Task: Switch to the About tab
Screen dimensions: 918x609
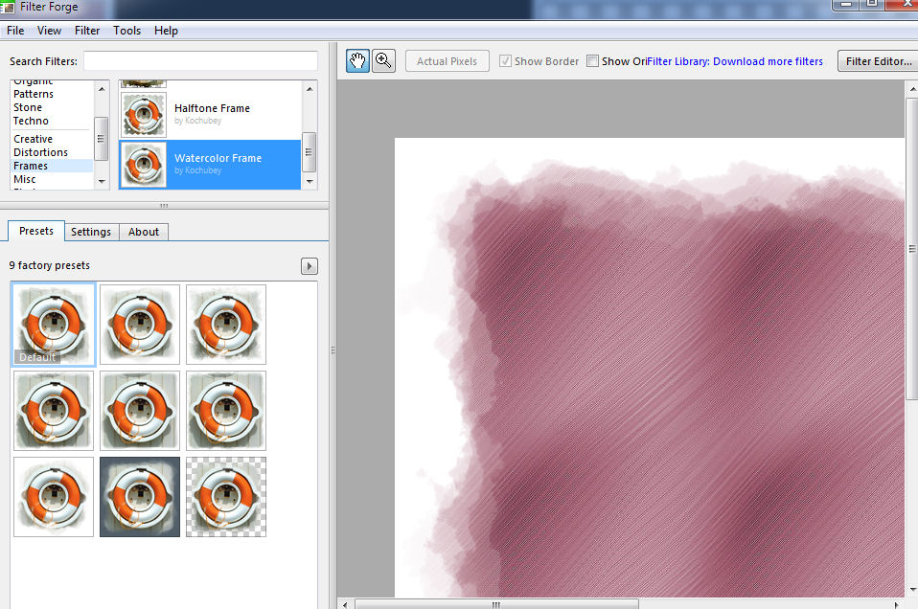Action: (x=144, y=232)
